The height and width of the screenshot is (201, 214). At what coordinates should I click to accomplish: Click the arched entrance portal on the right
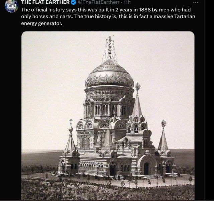click(x=147, y=168)
